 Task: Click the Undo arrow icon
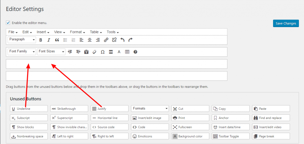(122, 40)
